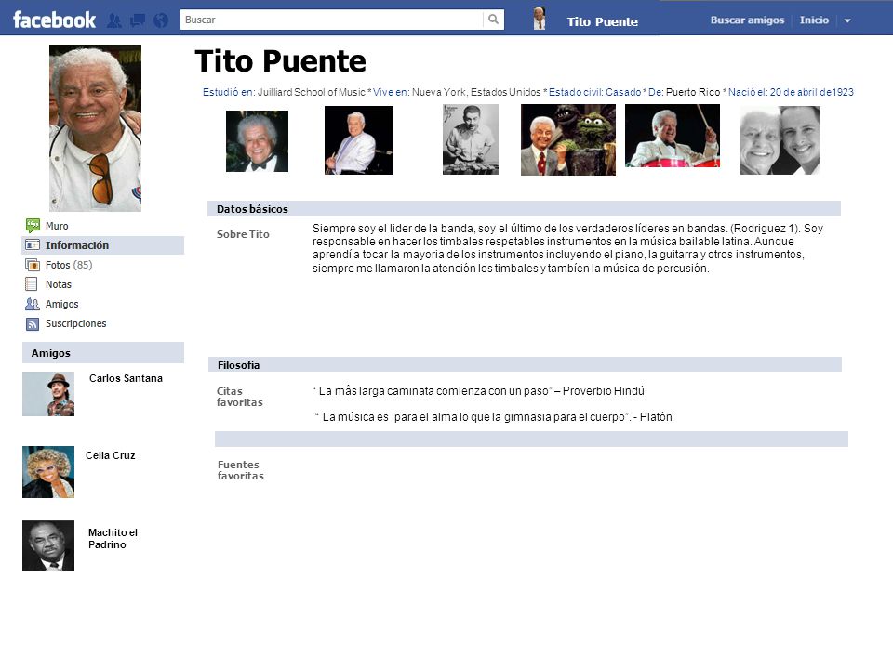This screenshot has width=893, height=669.
Task: Open second photo, man in white suit
Action: coord(359,140)
